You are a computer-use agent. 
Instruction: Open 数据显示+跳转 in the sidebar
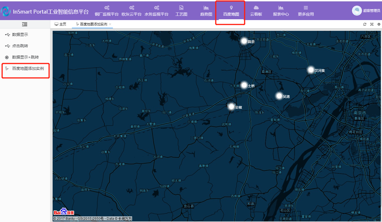pos(25,57)
